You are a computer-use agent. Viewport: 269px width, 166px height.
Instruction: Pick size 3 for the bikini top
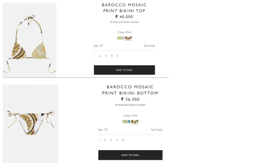[x=106, y=56]
